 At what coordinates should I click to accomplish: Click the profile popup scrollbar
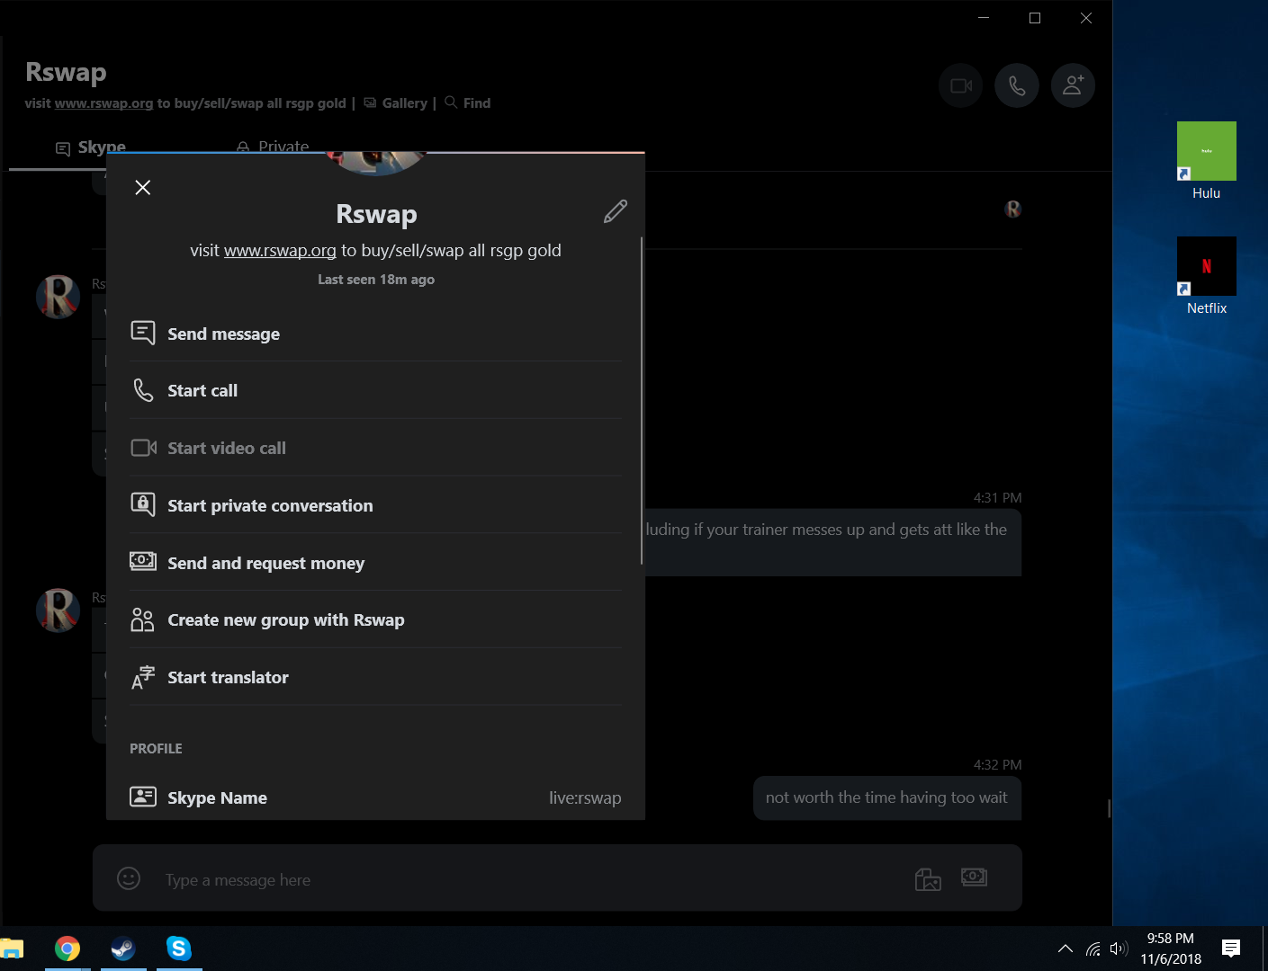pyautogui.click(x=642, y=400)
